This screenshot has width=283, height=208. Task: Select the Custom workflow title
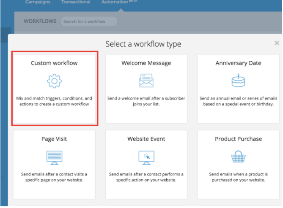pos(54,63)
